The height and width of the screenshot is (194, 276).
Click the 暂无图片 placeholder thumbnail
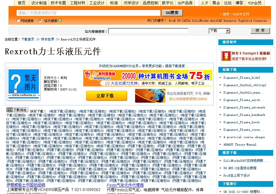(x=24, y=84)
